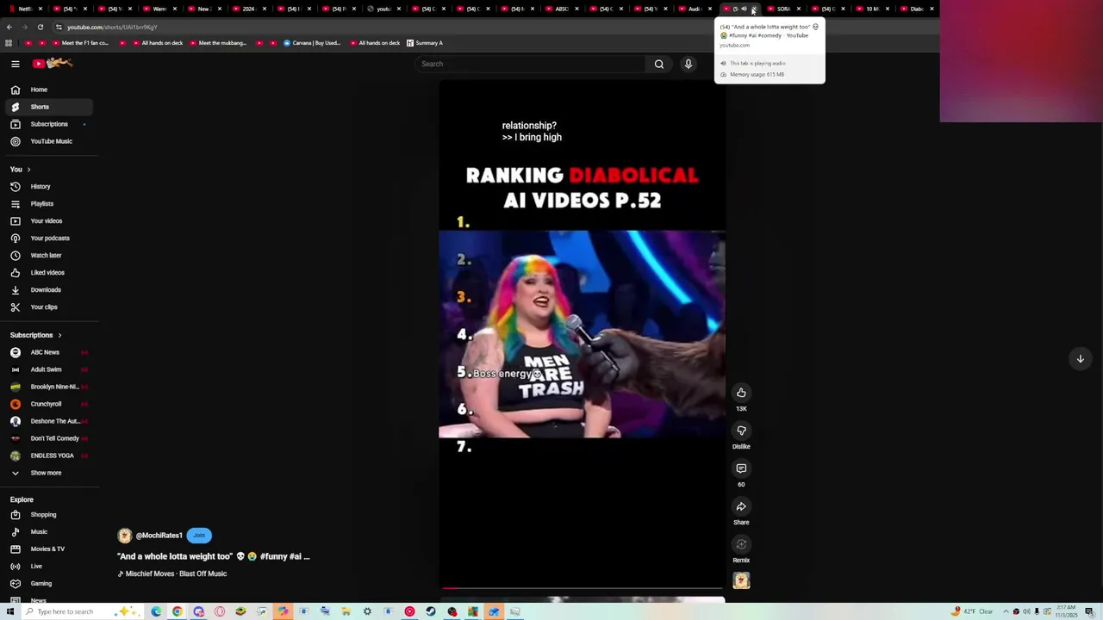Image resolution: width=1103 pixels, height=620 pixels.
Task: Click the Join button for MochiRates1
Action: tap(199, 536)
